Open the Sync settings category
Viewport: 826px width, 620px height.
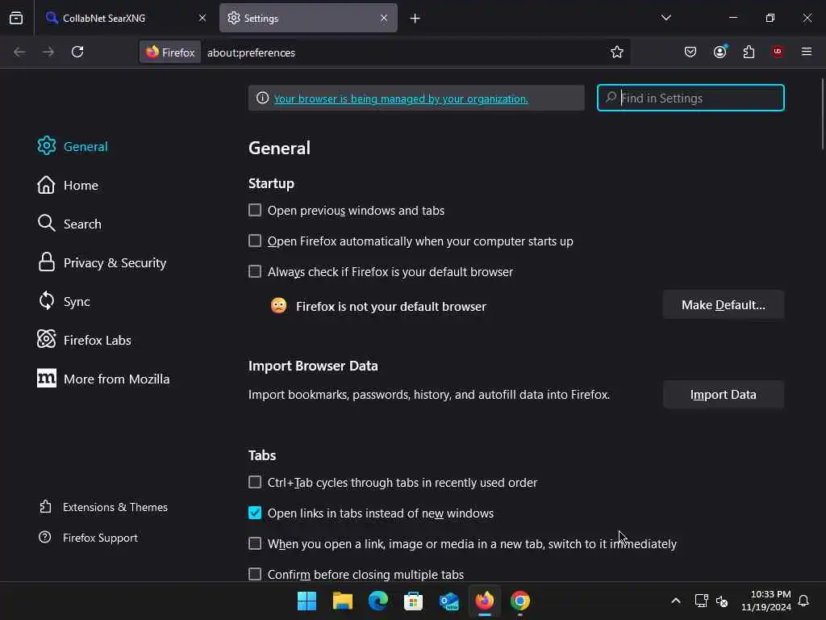click(x=63, y=302)
